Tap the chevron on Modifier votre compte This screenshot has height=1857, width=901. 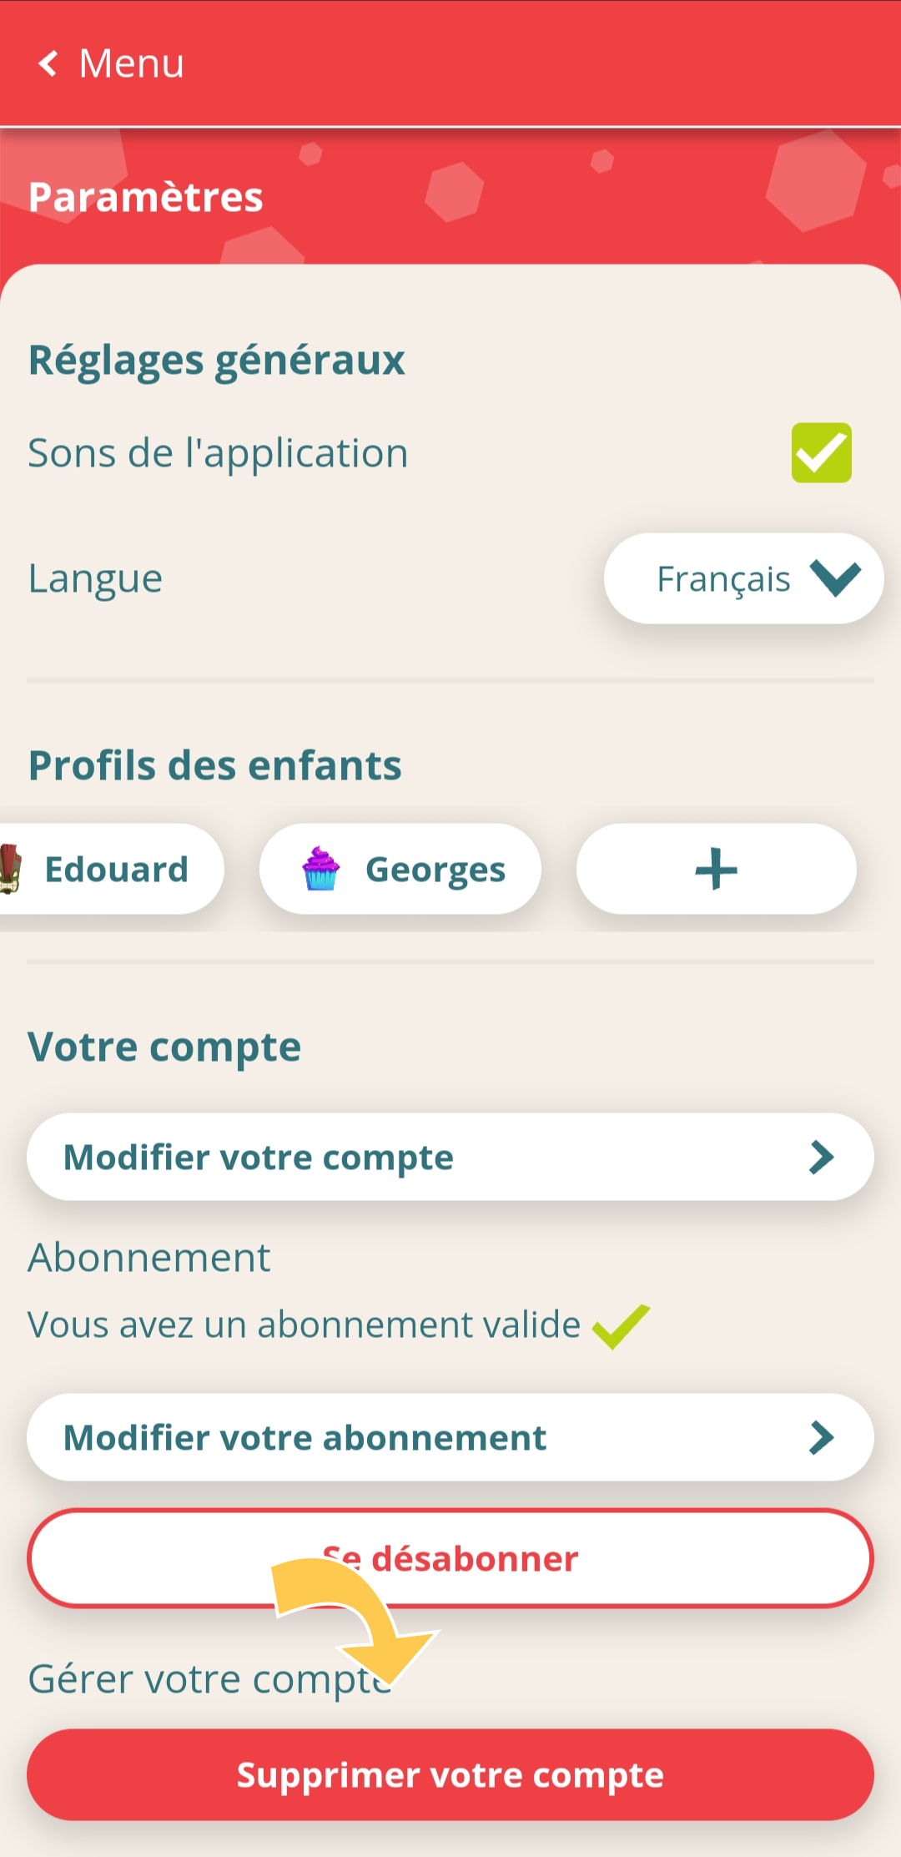point(822,1157)
